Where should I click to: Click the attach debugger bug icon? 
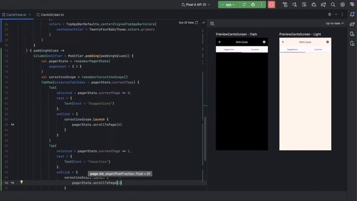pyautogui.click(x=313, y=4)
